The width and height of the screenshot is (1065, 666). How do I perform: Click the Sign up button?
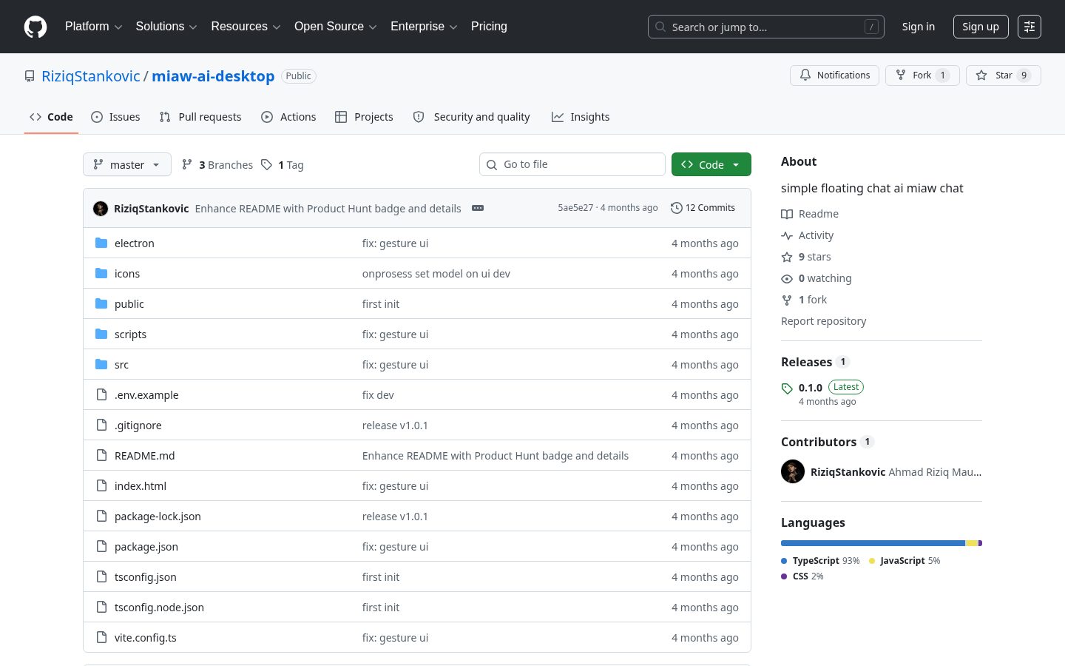pos(981,27)
